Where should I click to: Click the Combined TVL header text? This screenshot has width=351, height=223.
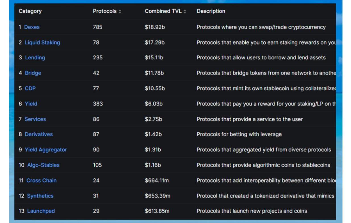point(163,11)
